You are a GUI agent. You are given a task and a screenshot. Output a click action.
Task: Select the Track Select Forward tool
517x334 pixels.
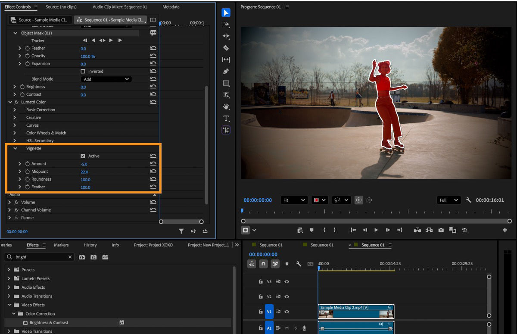(x=226, y=25)
